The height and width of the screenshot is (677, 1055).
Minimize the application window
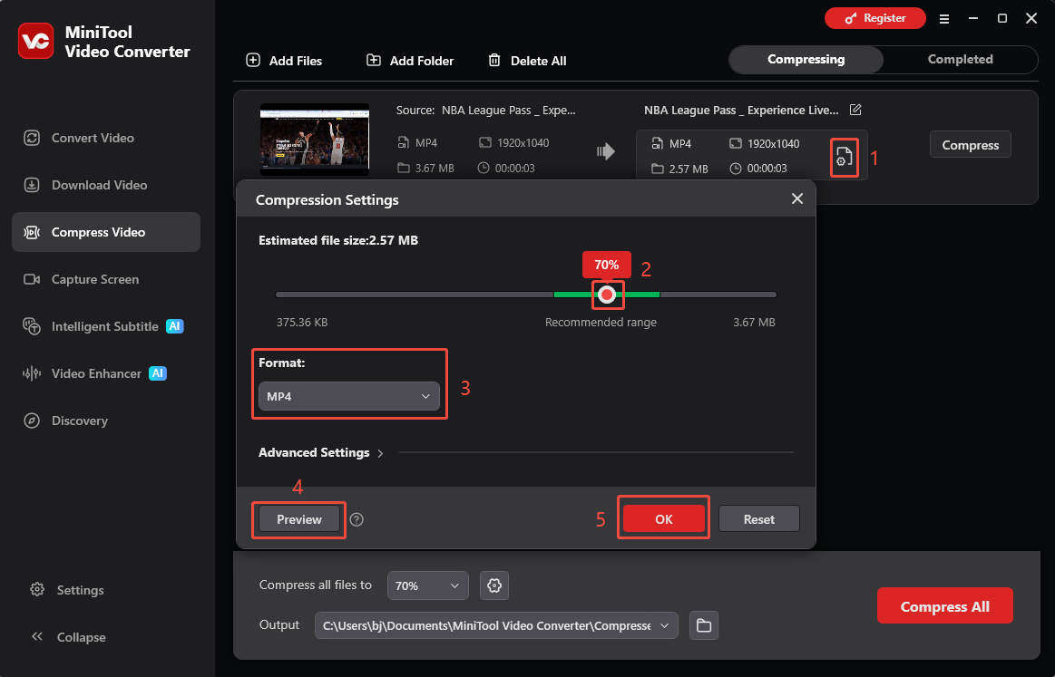pos(973,18)
